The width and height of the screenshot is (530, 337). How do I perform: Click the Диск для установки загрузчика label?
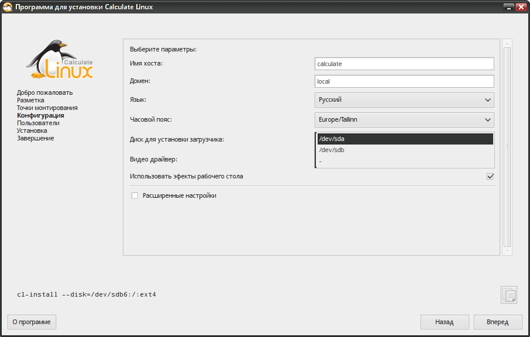[x=177, y=139]
